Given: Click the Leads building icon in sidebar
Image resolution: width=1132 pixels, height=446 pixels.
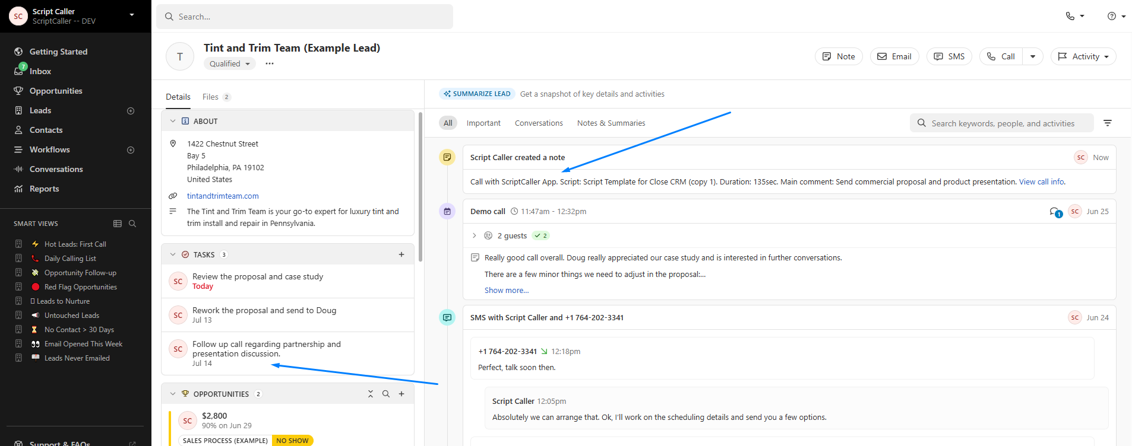Looking at the screenshot, I should [18, 110].
